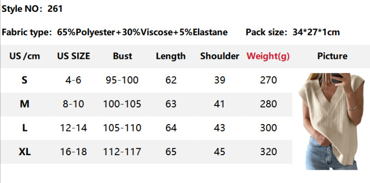Select the Weight(g) column header
Viewport: 370px width, 183px height.
pos(268,57)
